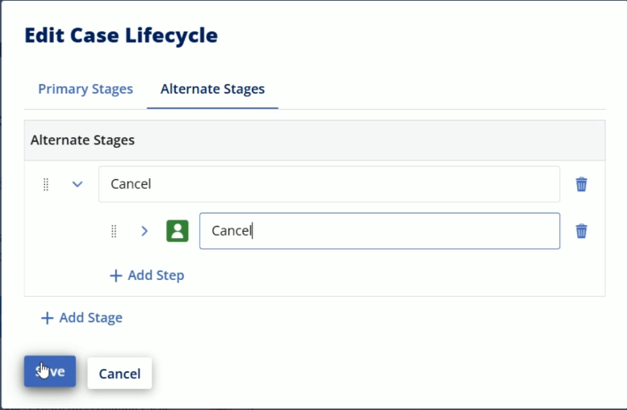627x410 pixels.
Task: Click the plus icon beside Add Stage
Action: (47, 318)
